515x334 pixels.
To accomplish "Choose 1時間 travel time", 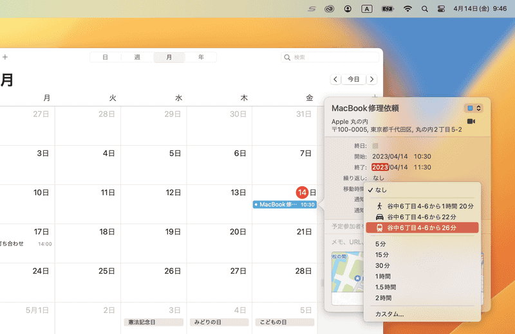I will tap(422, 276).
